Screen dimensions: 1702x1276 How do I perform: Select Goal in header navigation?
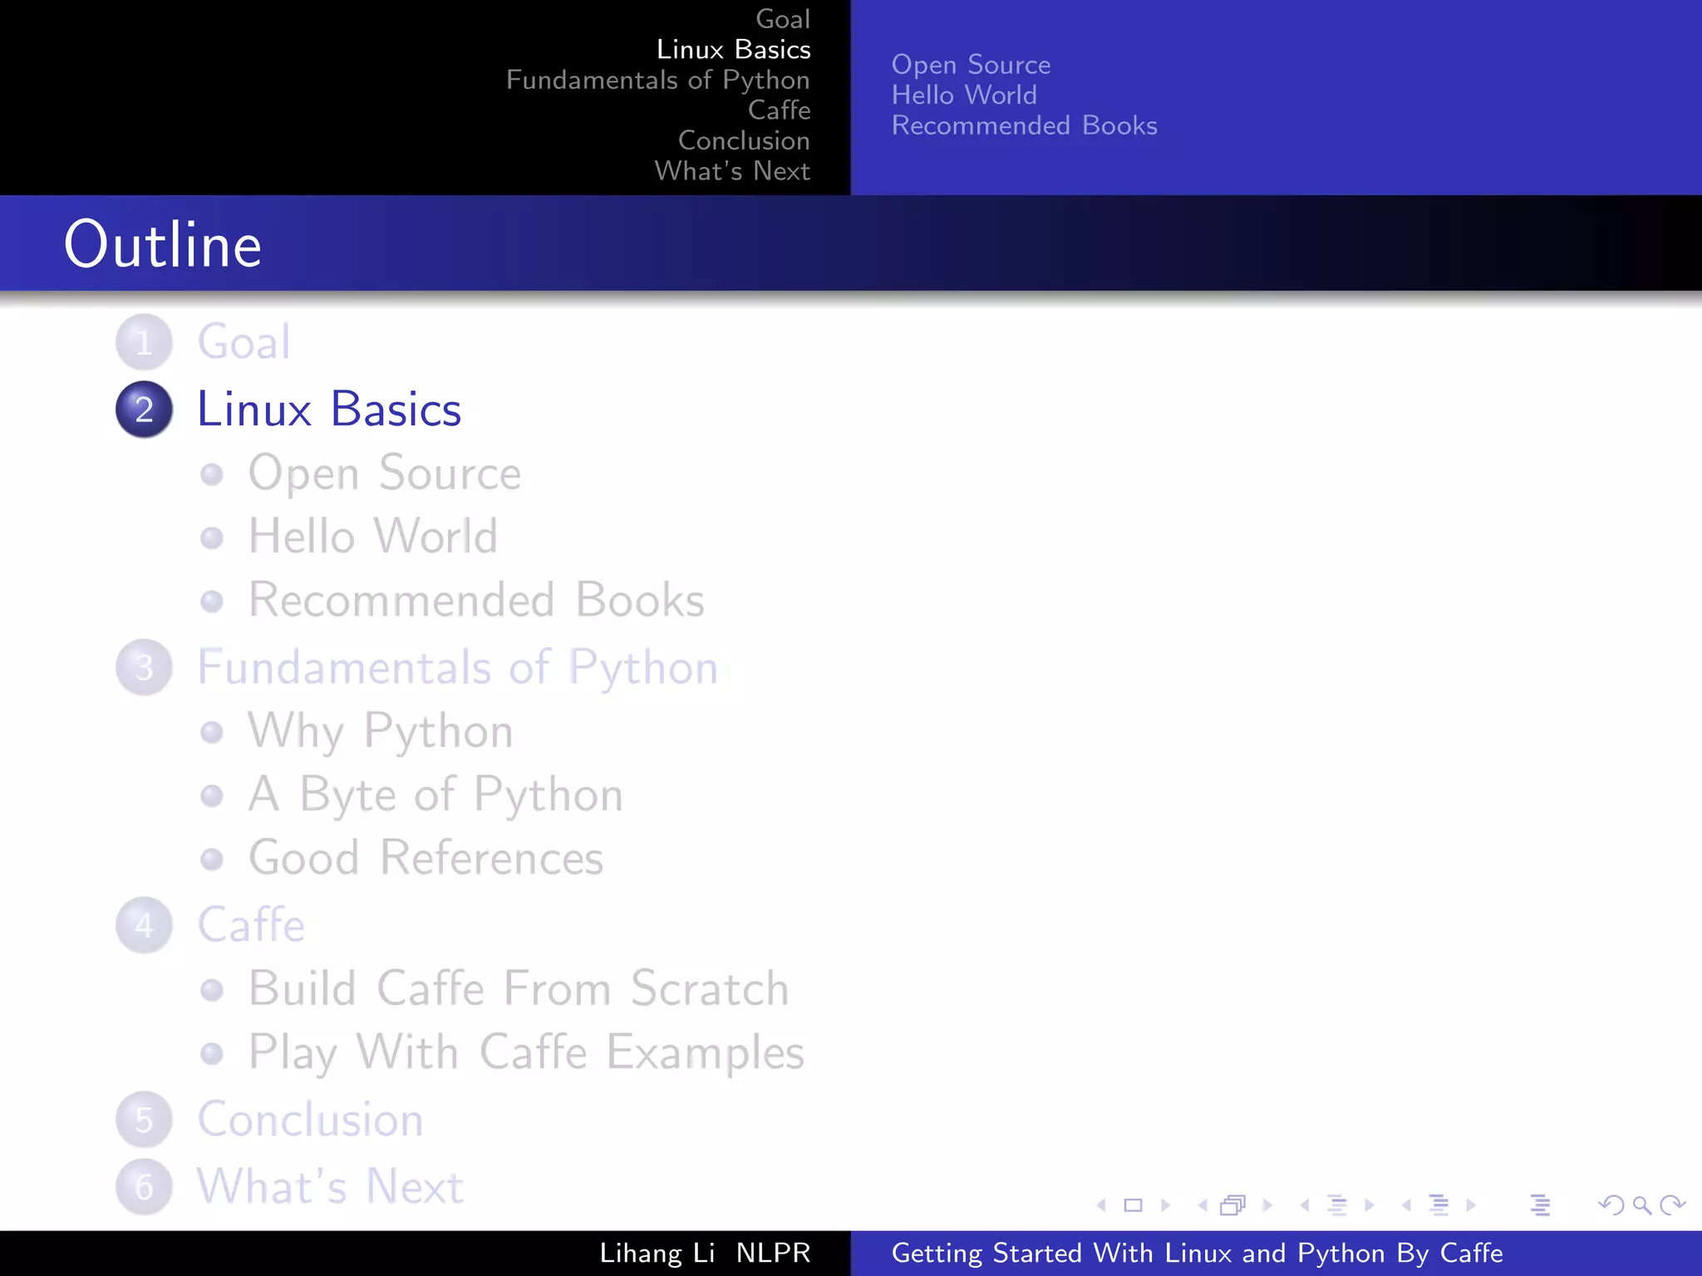pos(782,18)
